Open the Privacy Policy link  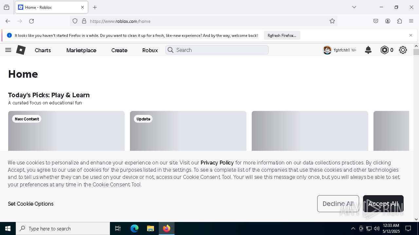tap(217, 163)
